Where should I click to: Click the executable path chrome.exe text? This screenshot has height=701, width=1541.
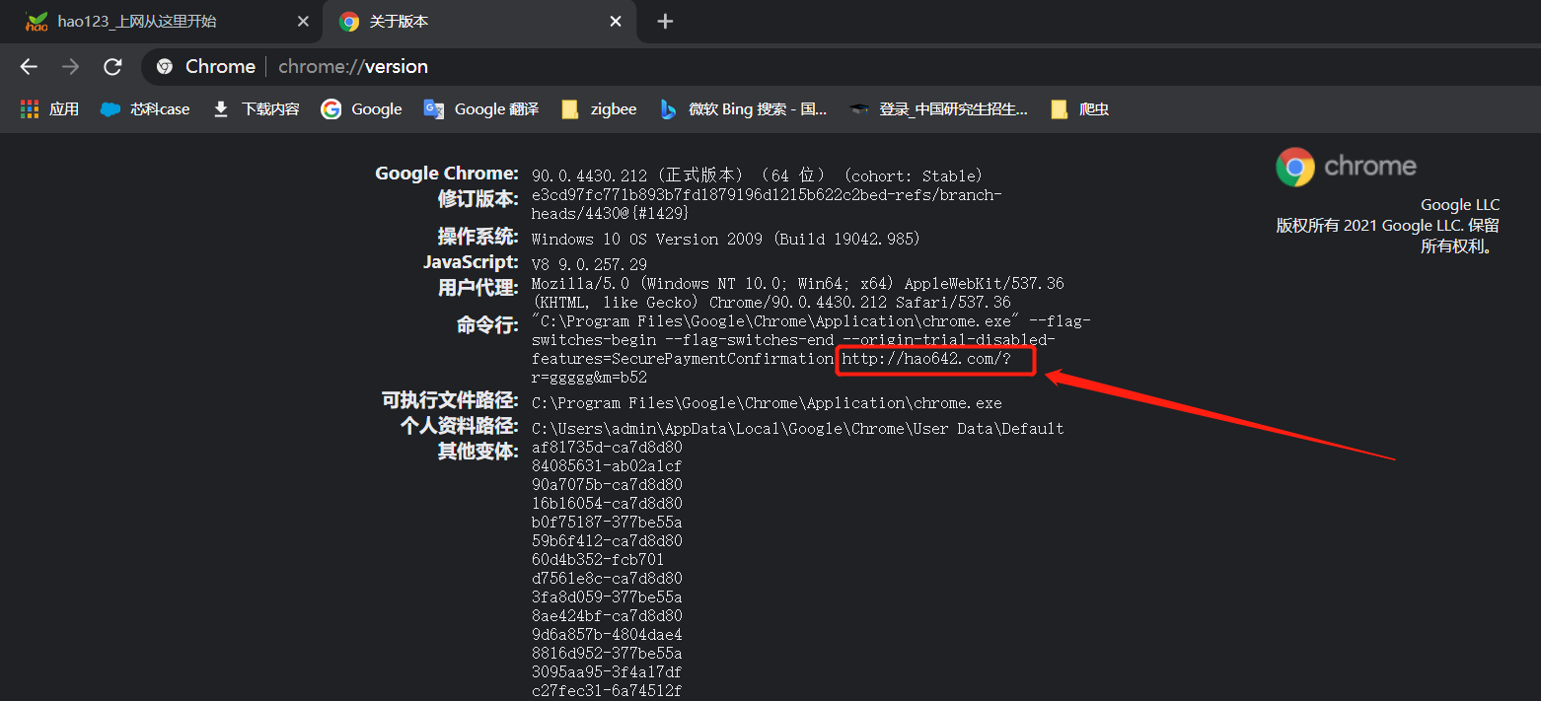click(x=767, y=403)
